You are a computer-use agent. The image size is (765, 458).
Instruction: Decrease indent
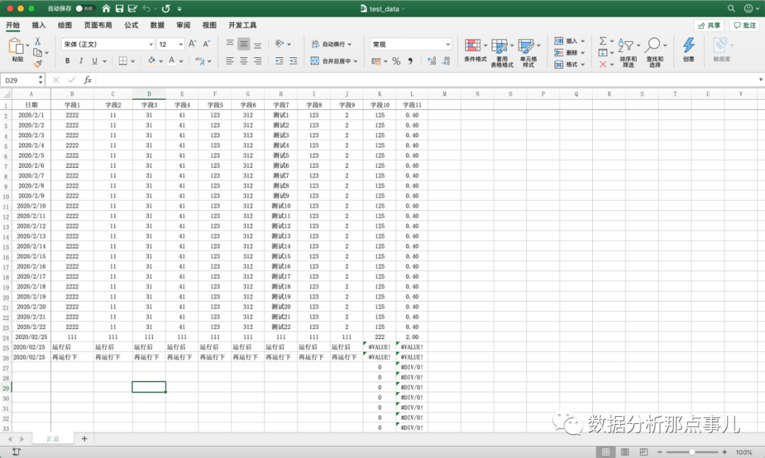279,61
